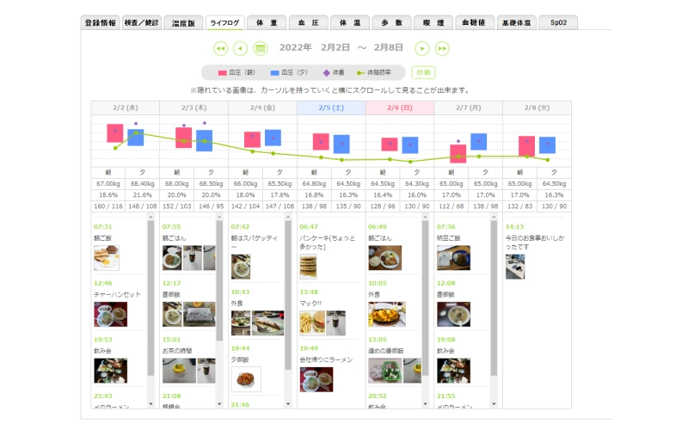Click the purple 体重 diamond legend icon
The image size is (688, 430).
point(326,73)
